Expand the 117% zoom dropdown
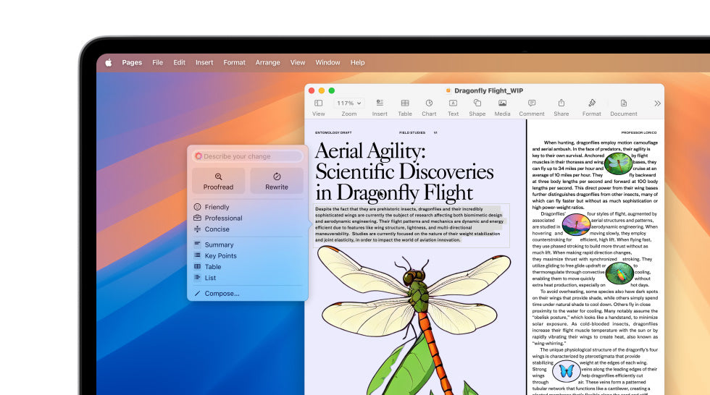 pos(348,103)
